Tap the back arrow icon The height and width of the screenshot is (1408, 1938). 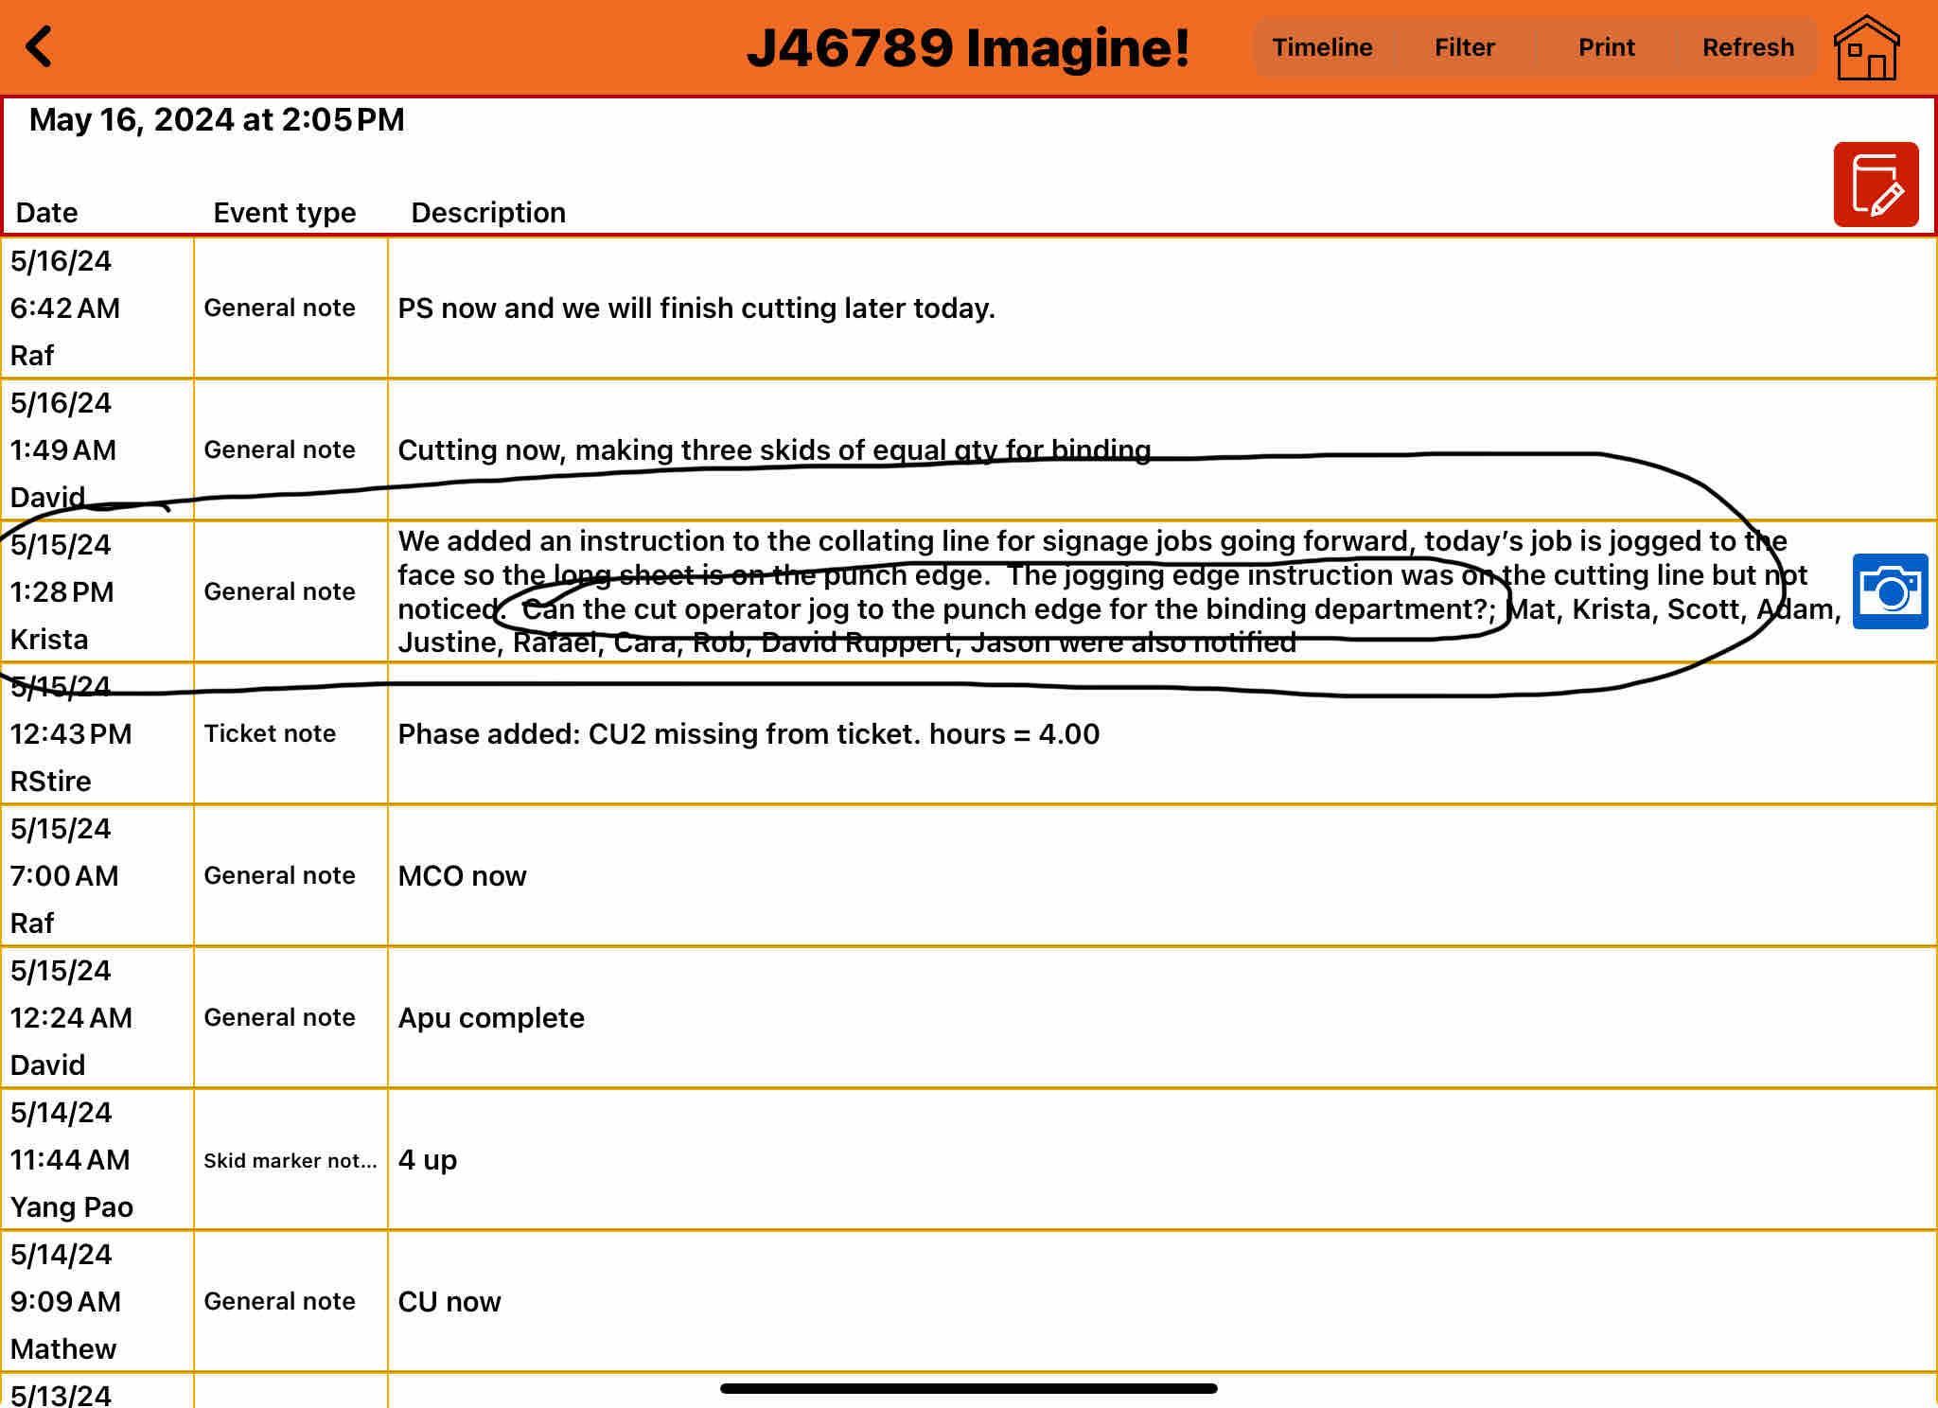pos(40,47)
